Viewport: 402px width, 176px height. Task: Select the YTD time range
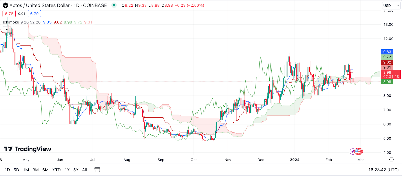57,170
